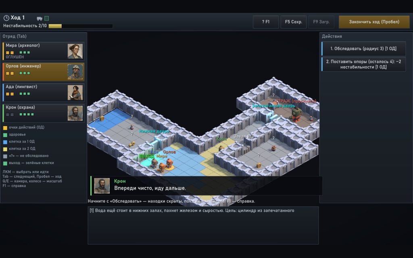Click the small truck icon beside turn counter
The width and height of the screenshot is (413, 258).
tap(40, 19)
